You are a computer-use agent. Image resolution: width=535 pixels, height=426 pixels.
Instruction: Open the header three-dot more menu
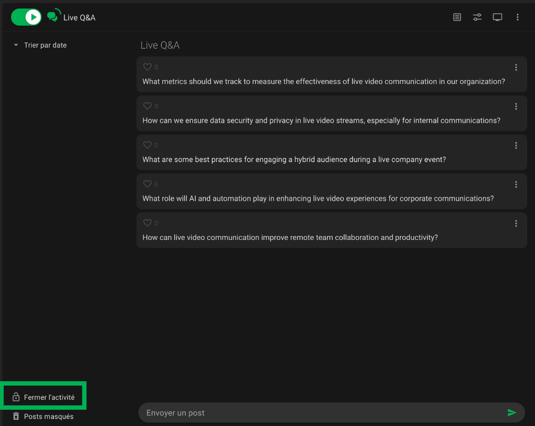click(518, 17)
